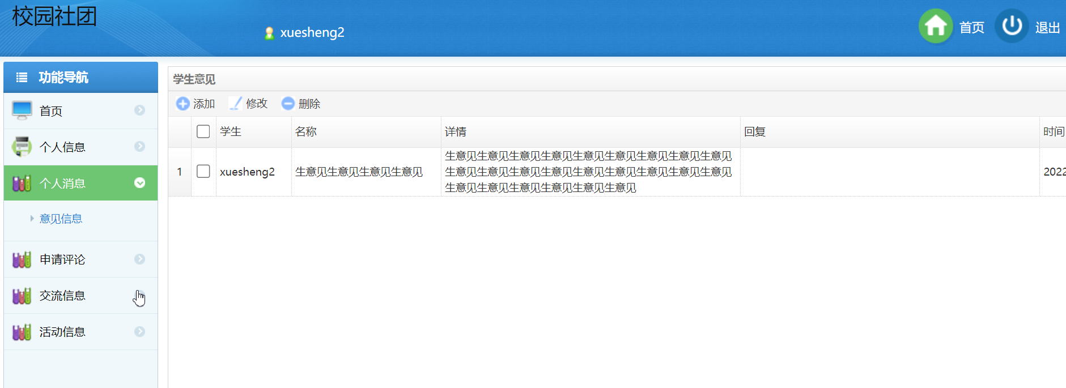Open 申请评论 sidebar menu
This screenshot has height=388, width=1066.
[x=80, y=259]
